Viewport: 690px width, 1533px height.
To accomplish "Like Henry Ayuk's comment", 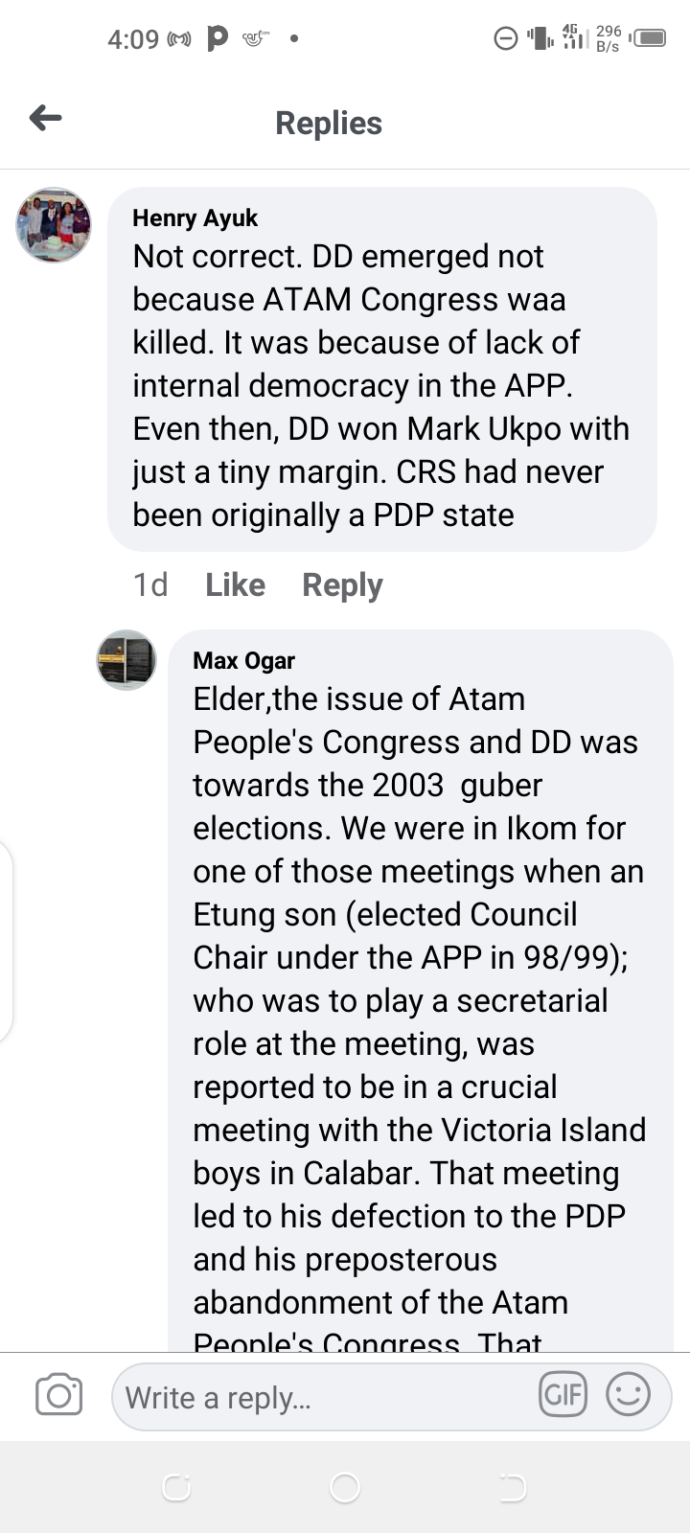I will pos(235,584).
